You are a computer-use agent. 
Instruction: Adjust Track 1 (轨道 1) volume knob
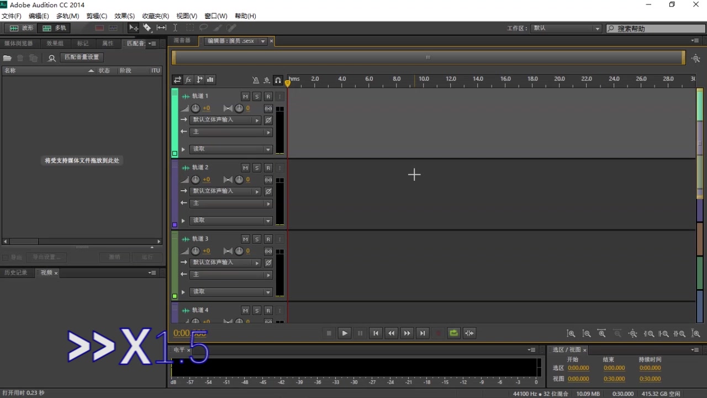tap(196, 108)
